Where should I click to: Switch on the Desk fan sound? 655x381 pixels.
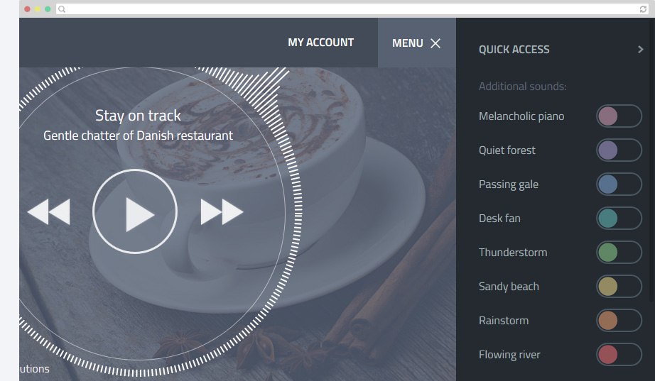tap(619, 219)
